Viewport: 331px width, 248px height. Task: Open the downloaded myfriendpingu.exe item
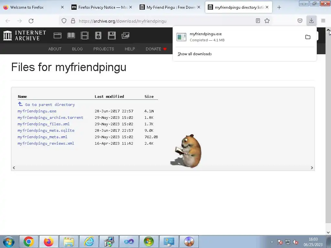point(239,37)
